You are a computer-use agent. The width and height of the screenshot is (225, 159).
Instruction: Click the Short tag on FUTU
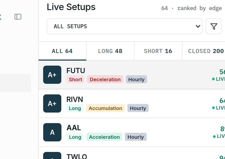[x=75, y=79]
